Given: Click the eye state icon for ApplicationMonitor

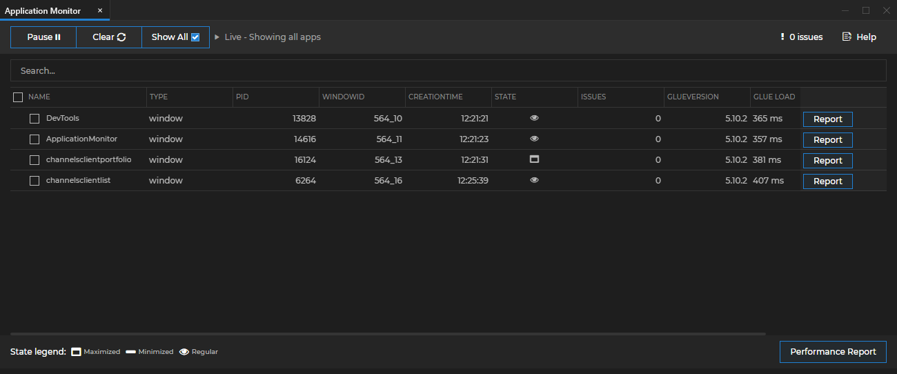Looking at the screenshot, I should [x=534, y=139].
